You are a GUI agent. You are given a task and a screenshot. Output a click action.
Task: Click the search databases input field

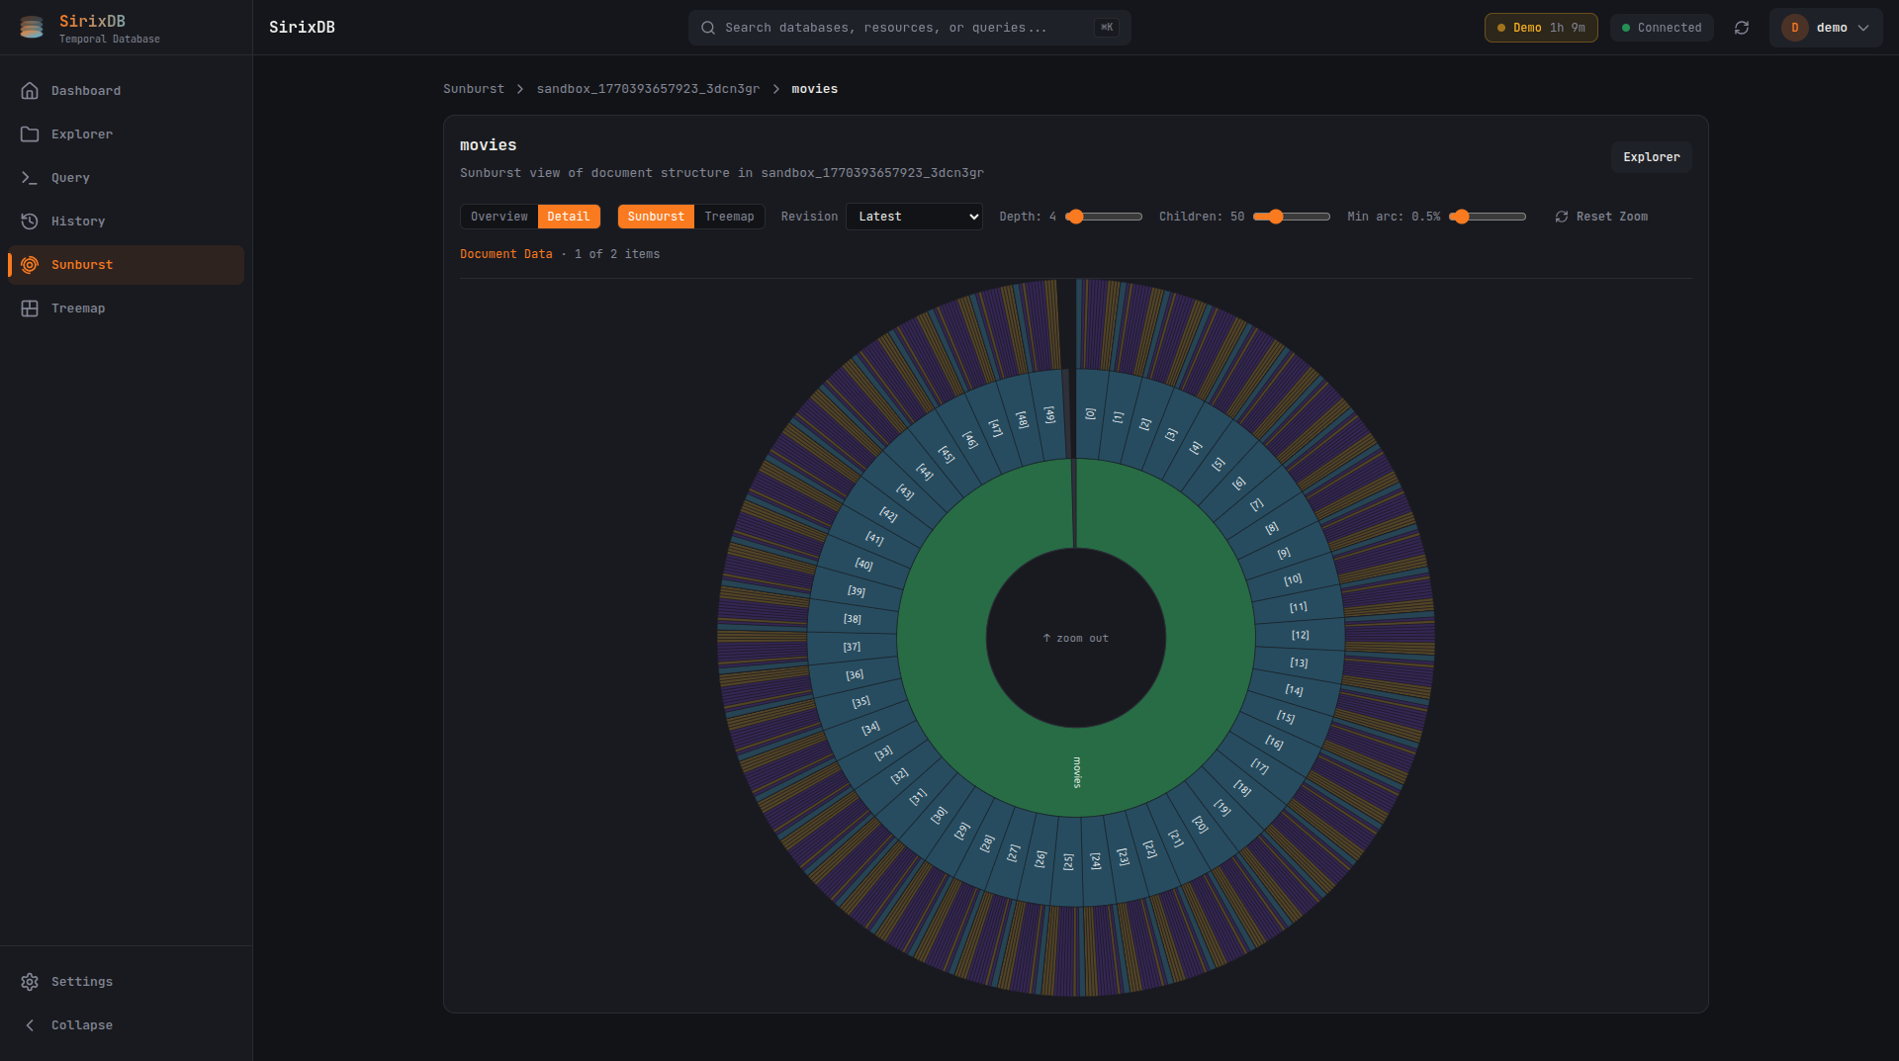[909, 27]
